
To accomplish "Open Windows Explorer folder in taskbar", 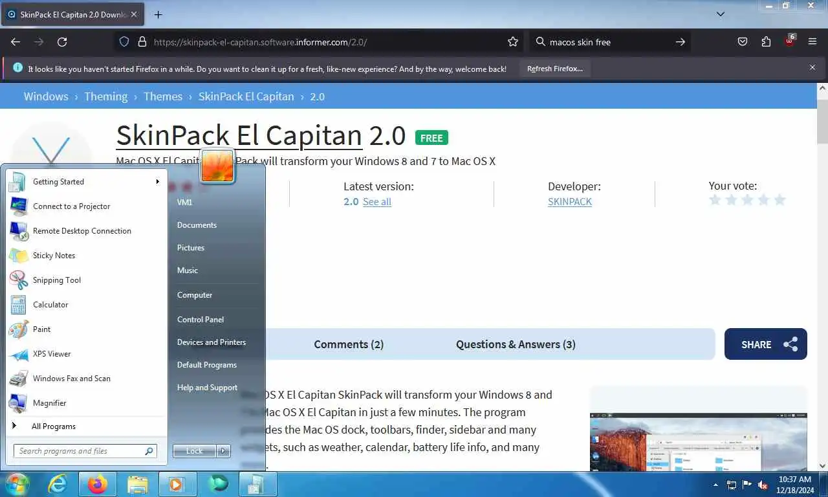I will coord(138,484).
